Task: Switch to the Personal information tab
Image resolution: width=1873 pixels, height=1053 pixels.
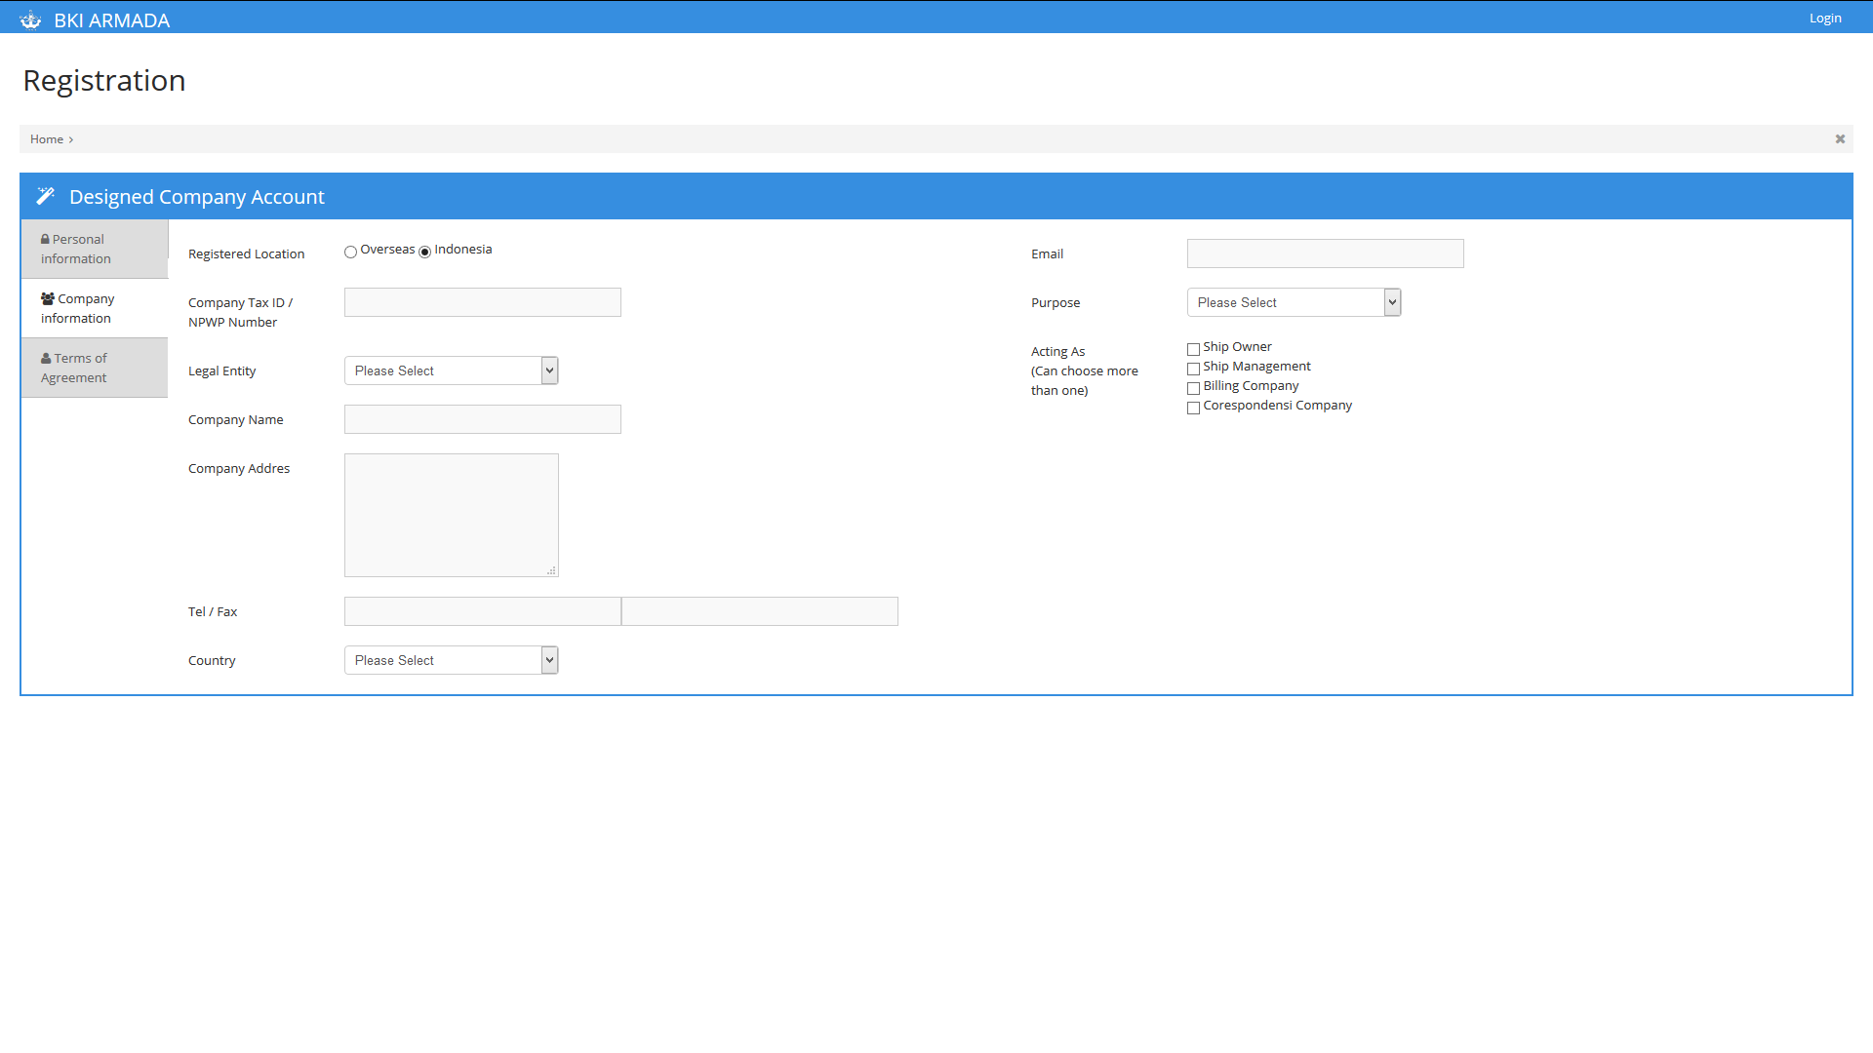Action: (94, 249)
